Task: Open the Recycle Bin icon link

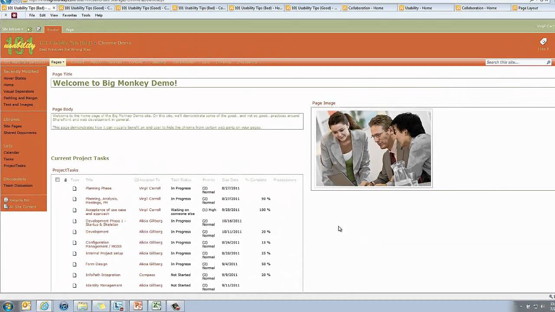Action: (x=6, y=200)
